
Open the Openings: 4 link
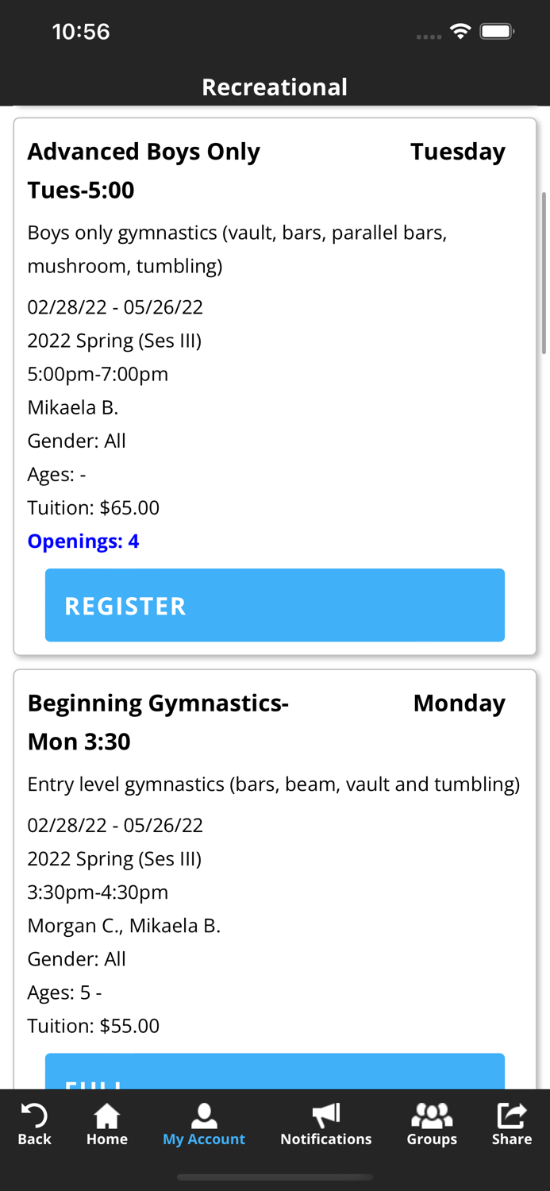tap(83, 542)
